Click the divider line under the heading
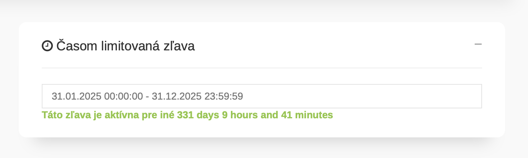 pyautogui.click(x=262, y=68)
